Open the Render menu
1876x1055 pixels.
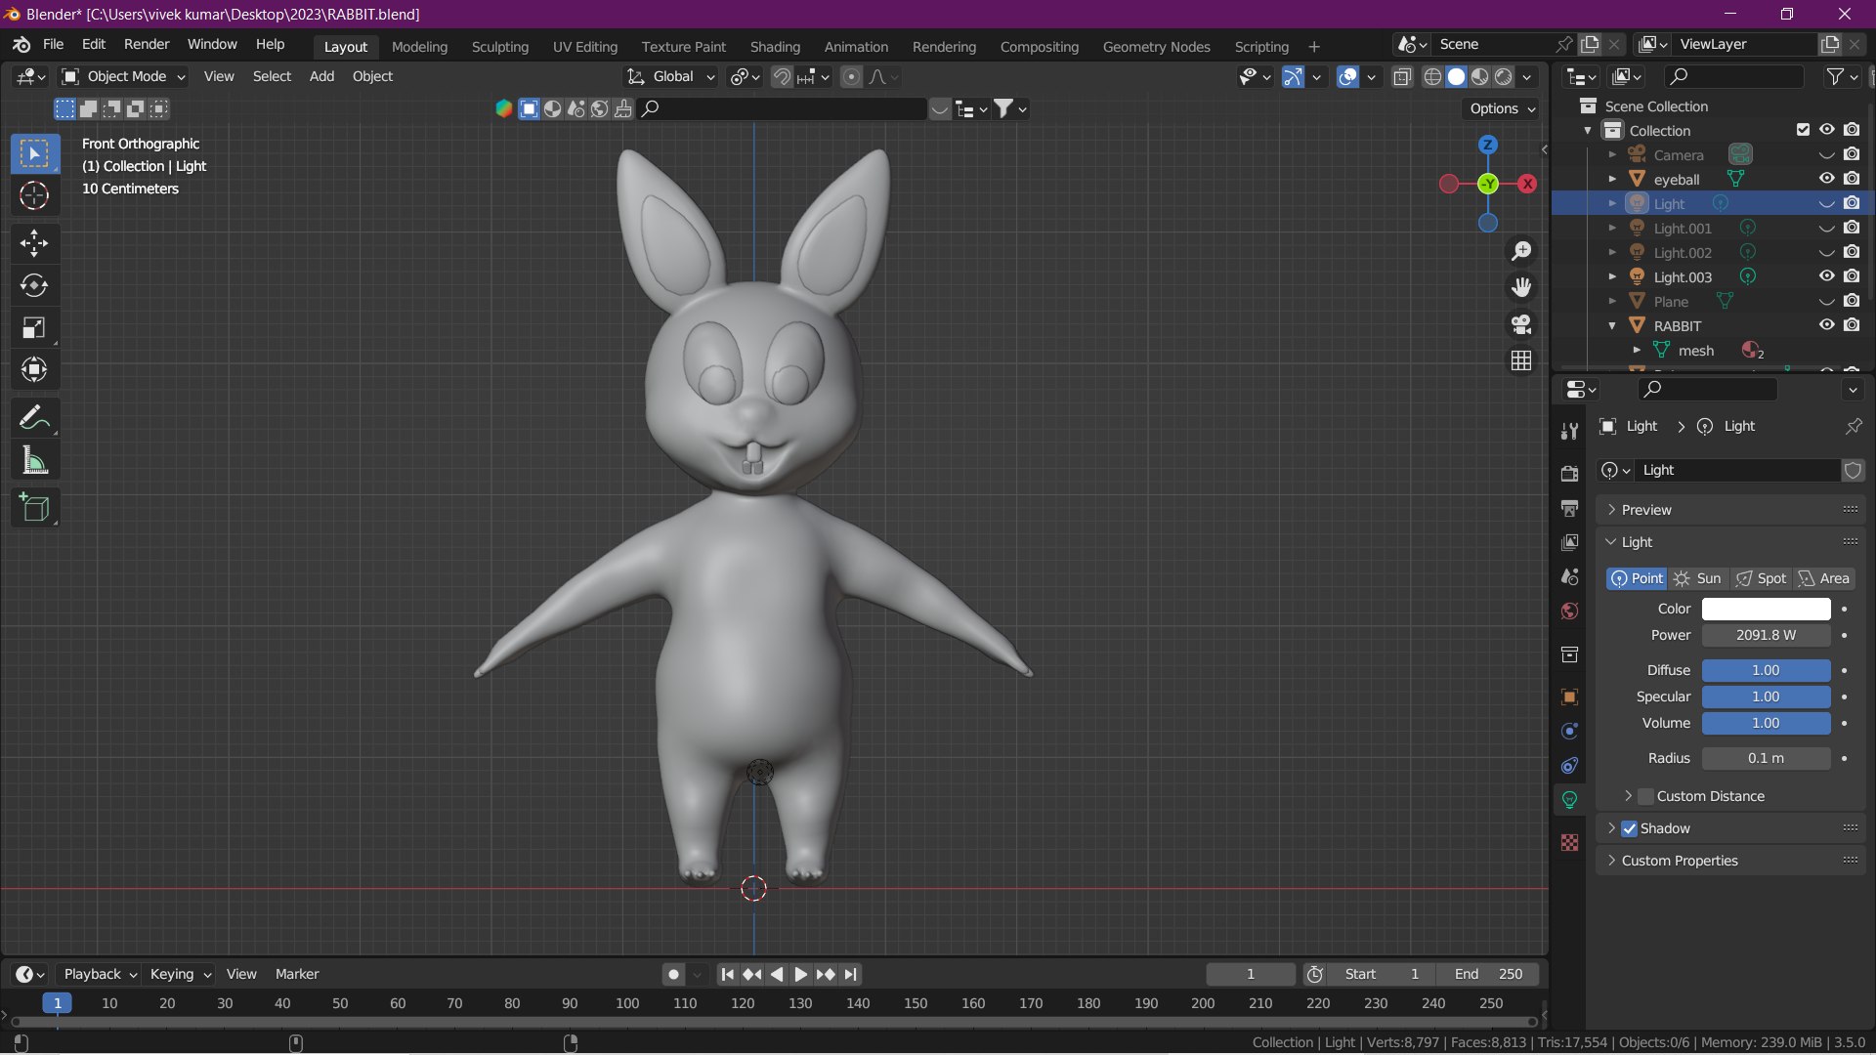pyautogui.click(x=147, y=44)
